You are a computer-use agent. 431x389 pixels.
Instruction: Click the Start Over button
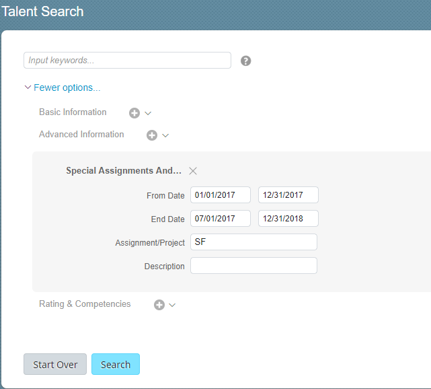pos(55,364)
